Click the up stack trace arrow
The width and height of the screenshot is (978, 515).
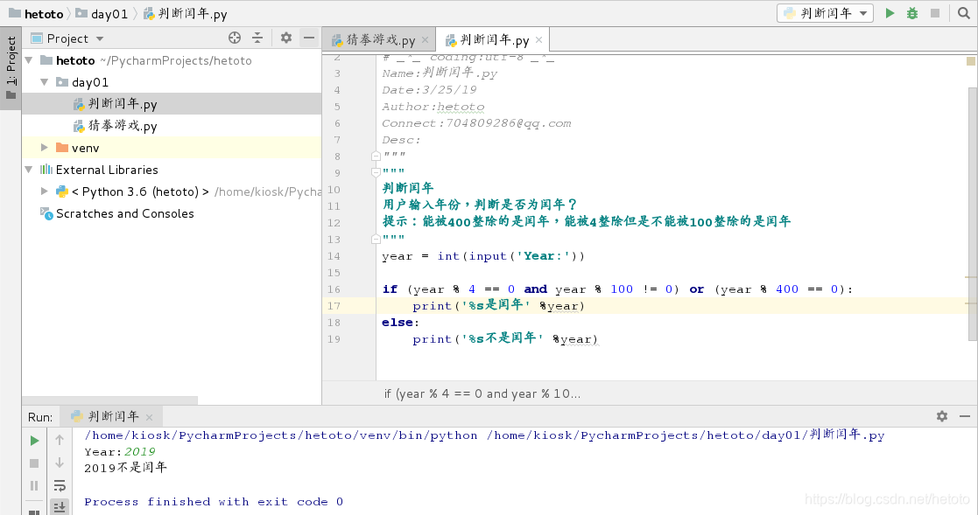60,441
